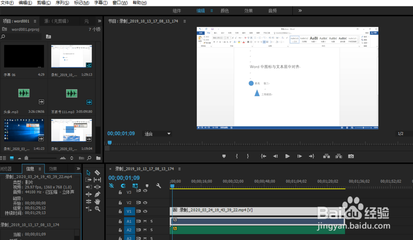Expand workspace overflow chevrons

pyautogui.click(x=300, y=10)
